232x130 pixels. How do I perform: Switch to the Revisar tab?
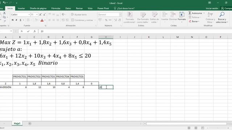tap(79, 8)
